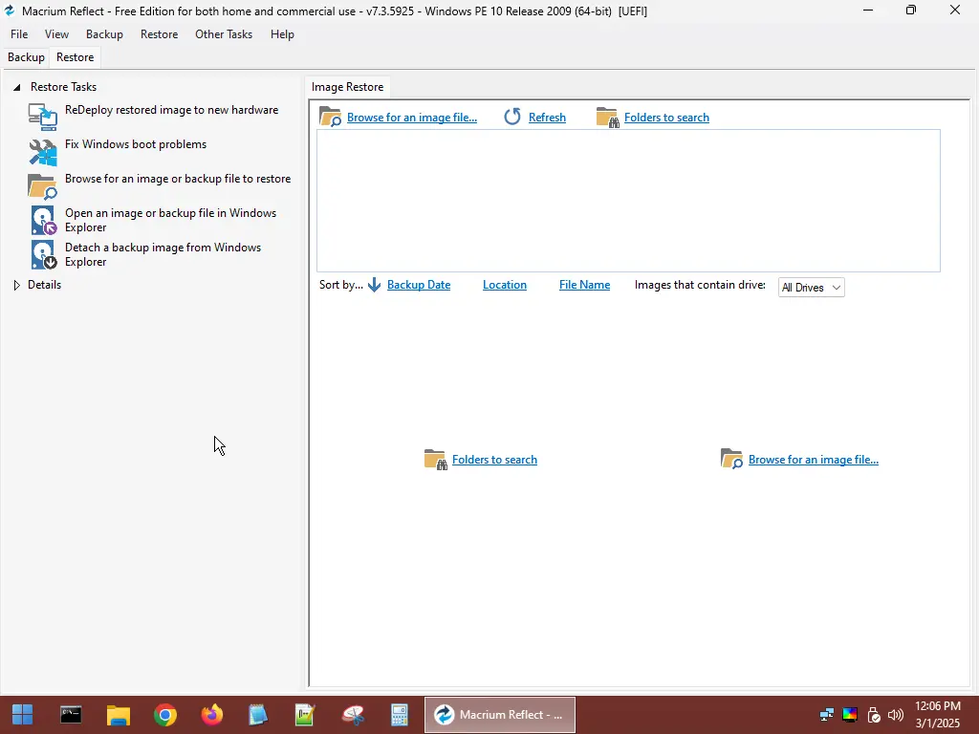The image size is (979, 734).
Task: Expand the Details section
Action: click(x=17, y=285)
